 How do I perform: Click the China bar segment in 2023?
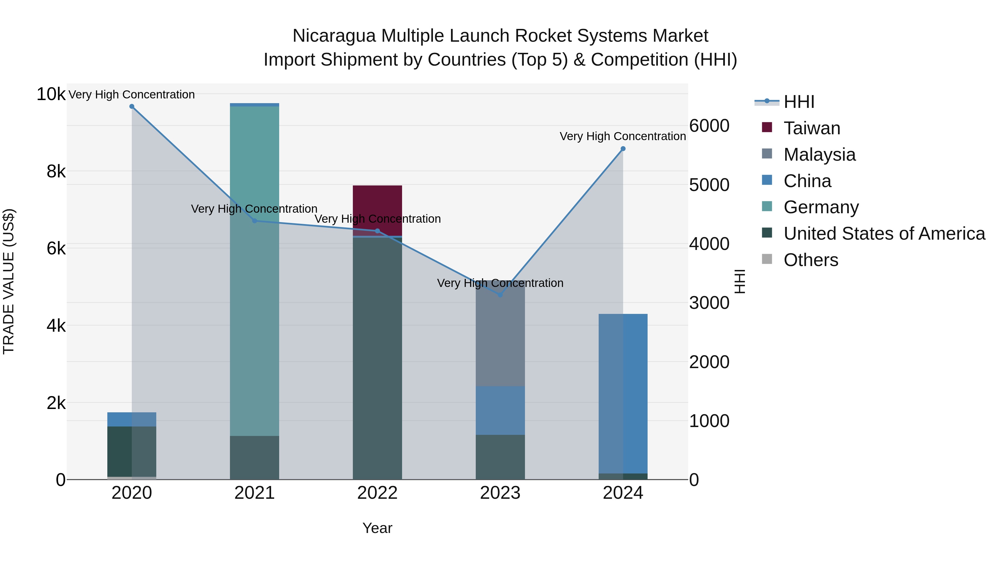[500, 410]
